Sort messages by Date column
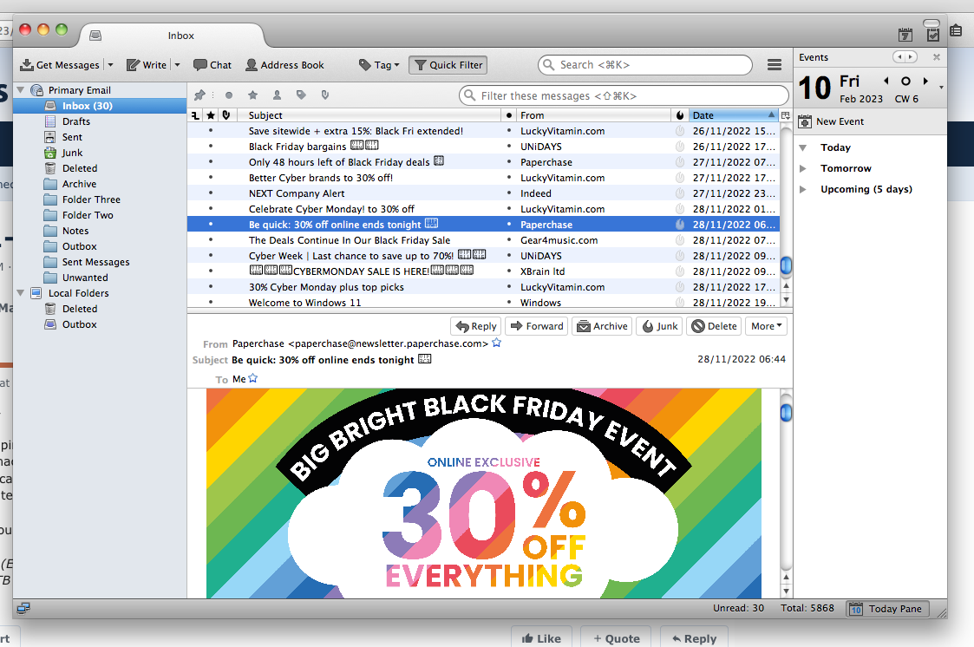The height and width of the screenshot is (647, 974). coord(733,115)
